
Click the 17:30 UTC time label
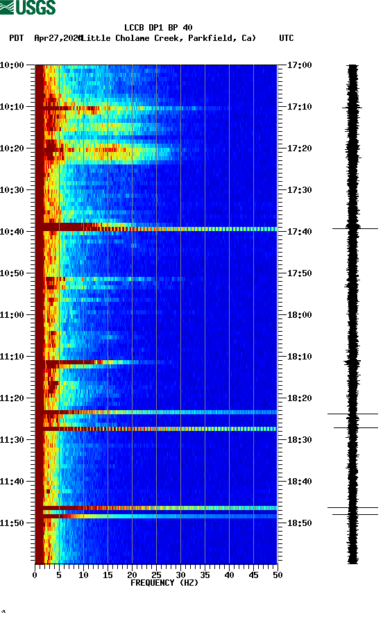299,190
